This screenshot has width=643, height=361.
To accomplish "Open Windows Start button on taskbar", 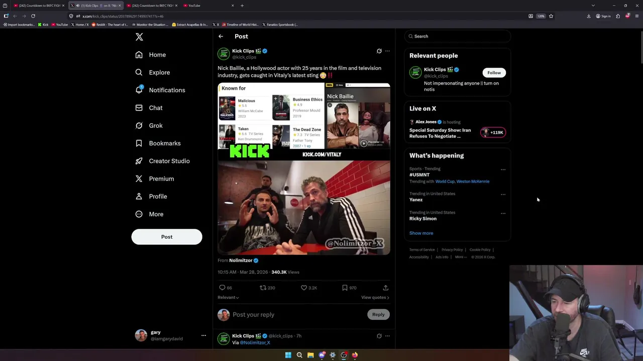I will click(288, 355).
